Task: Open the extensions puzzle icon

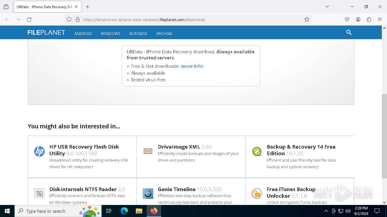Action: 369,20
